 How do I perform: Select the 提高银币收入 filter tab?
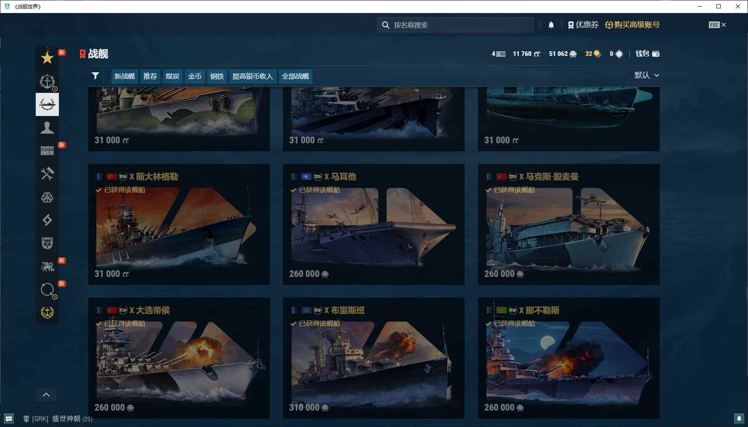coord(253,76)
